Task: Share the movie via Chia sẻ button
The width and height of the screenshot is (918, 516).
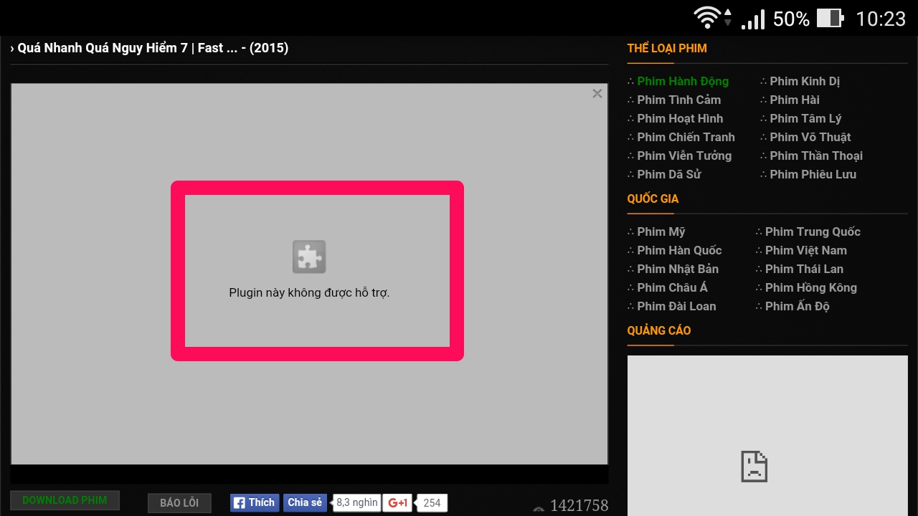Action: (x=306, y=502)
